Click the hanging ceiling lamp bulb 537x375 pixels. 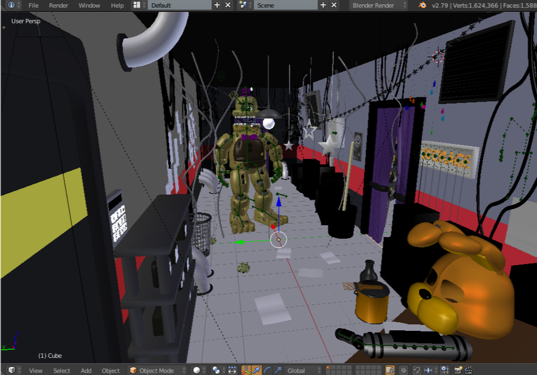click(268, 124)
